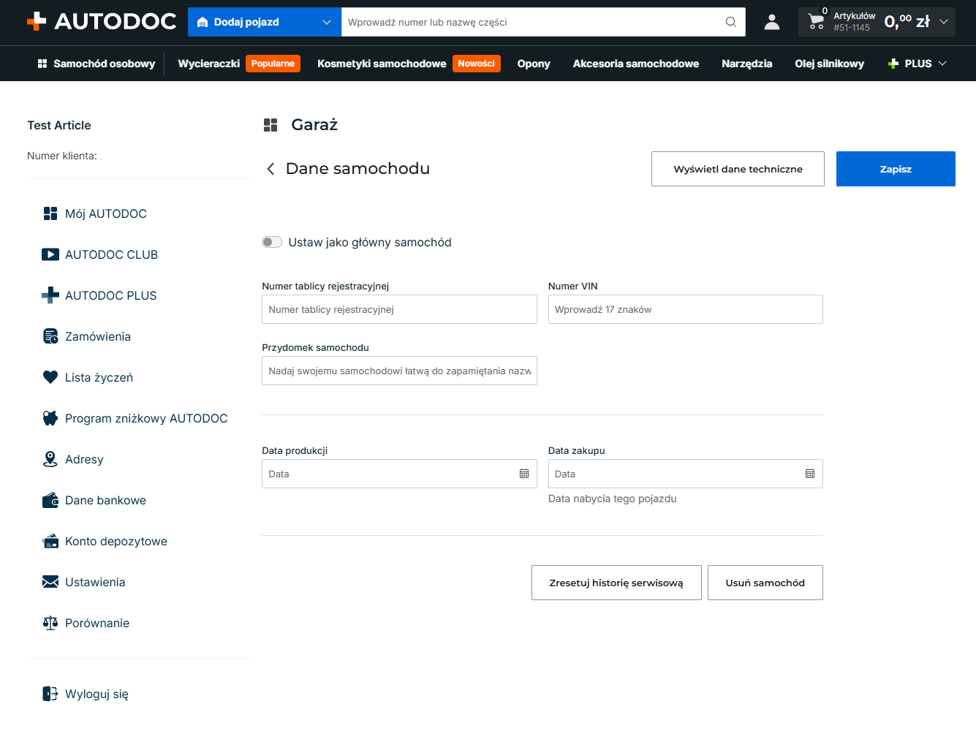Expand the PLUS menu chevron
The image size is (976, 750).
click(942, 64)
